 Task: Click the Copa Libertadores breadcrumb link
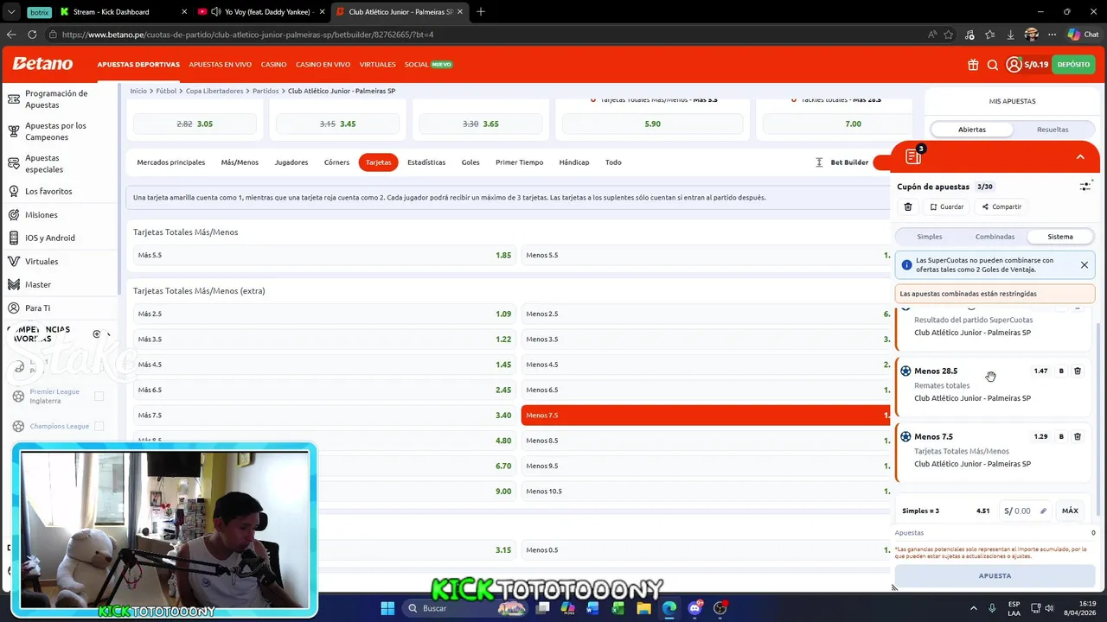[214, 91]
